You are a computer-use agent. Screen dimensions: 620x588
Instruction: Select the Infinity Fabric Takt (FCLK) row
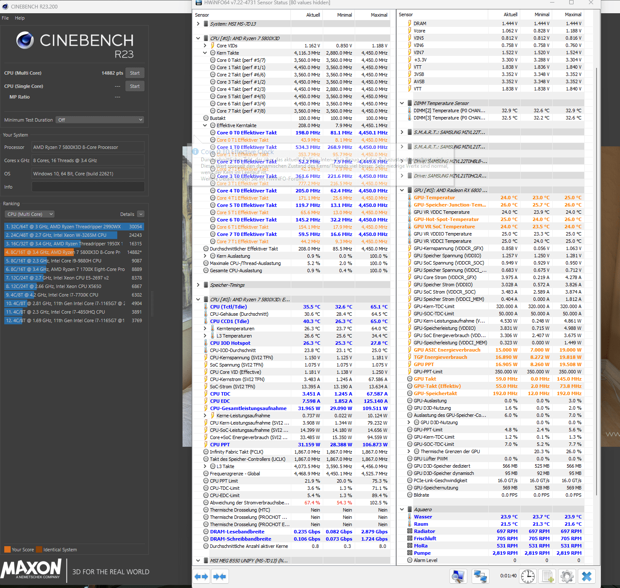[292, 452]
